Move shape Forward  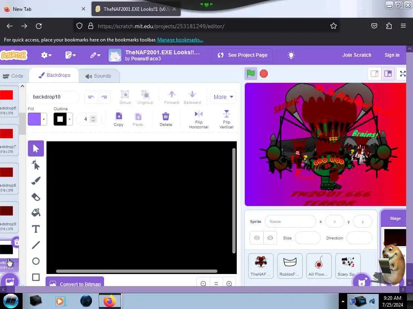pos(171,97)
